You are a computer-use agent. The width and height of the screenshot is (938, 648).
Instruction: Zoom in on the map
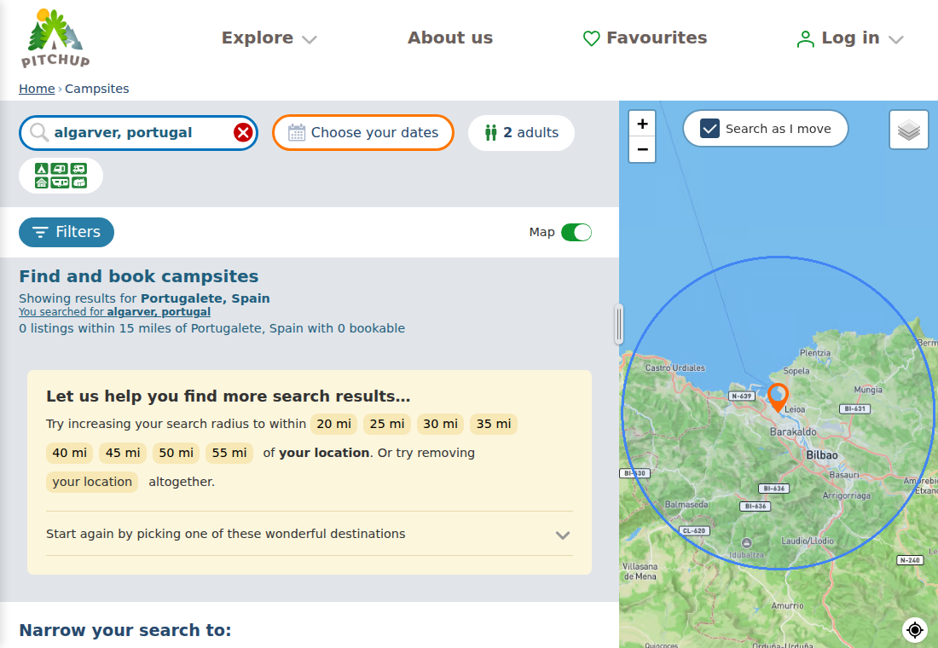coord(642,124)
